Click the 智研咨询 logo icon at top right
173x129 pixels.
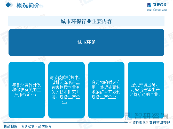point(149,5)
